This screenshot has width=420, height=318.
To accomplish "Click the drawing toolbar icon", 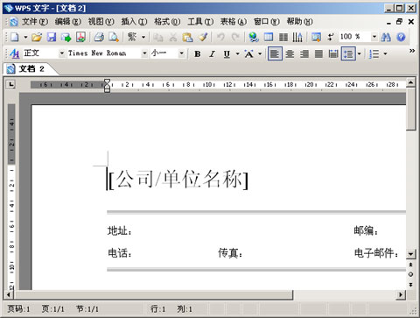I will coord(316,37).
